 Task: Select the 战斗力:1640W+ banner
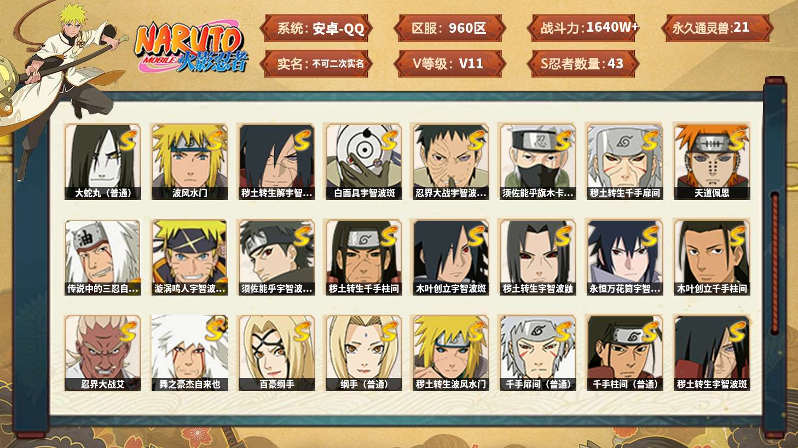583,28
